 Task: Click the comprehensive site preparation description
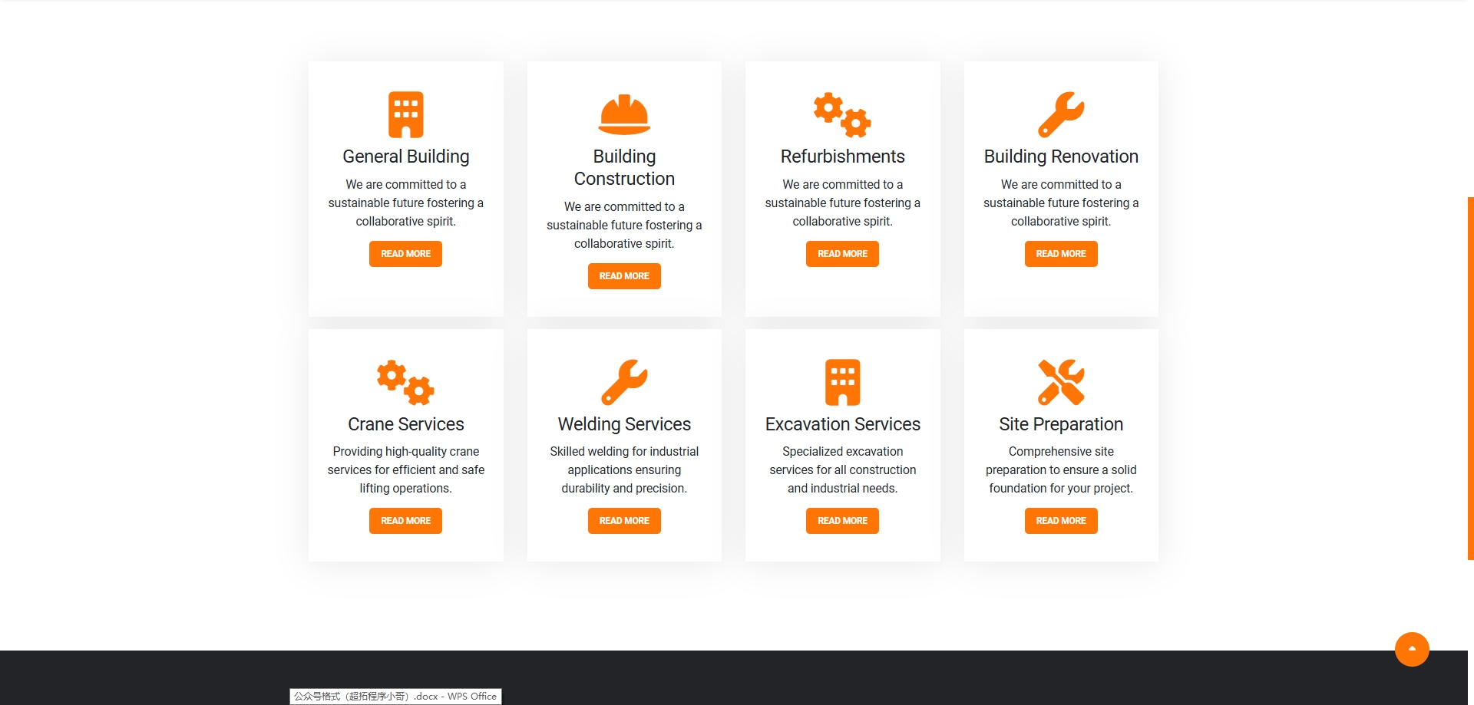click(x=1061, y=469)
